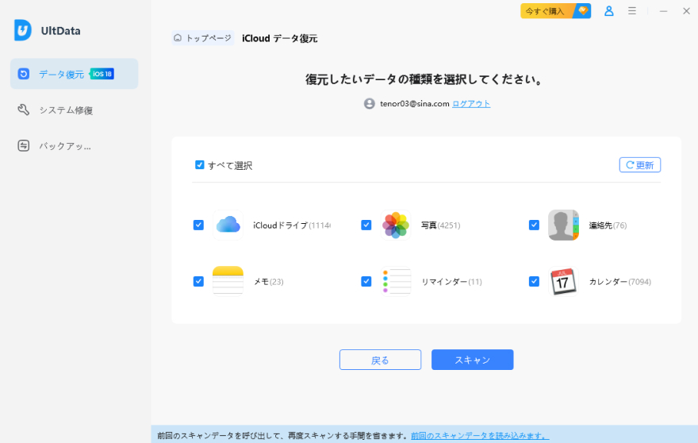The image size is (698, 443).
Task: Click the diamond icon on buy button
Action: pyautogui.click(x=583, y=10)
